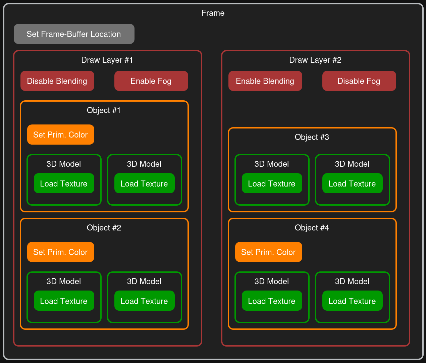The height and width of the screenshot is (363, 426).
Task: Click the Object #1 label
Action: click(104, 110)
